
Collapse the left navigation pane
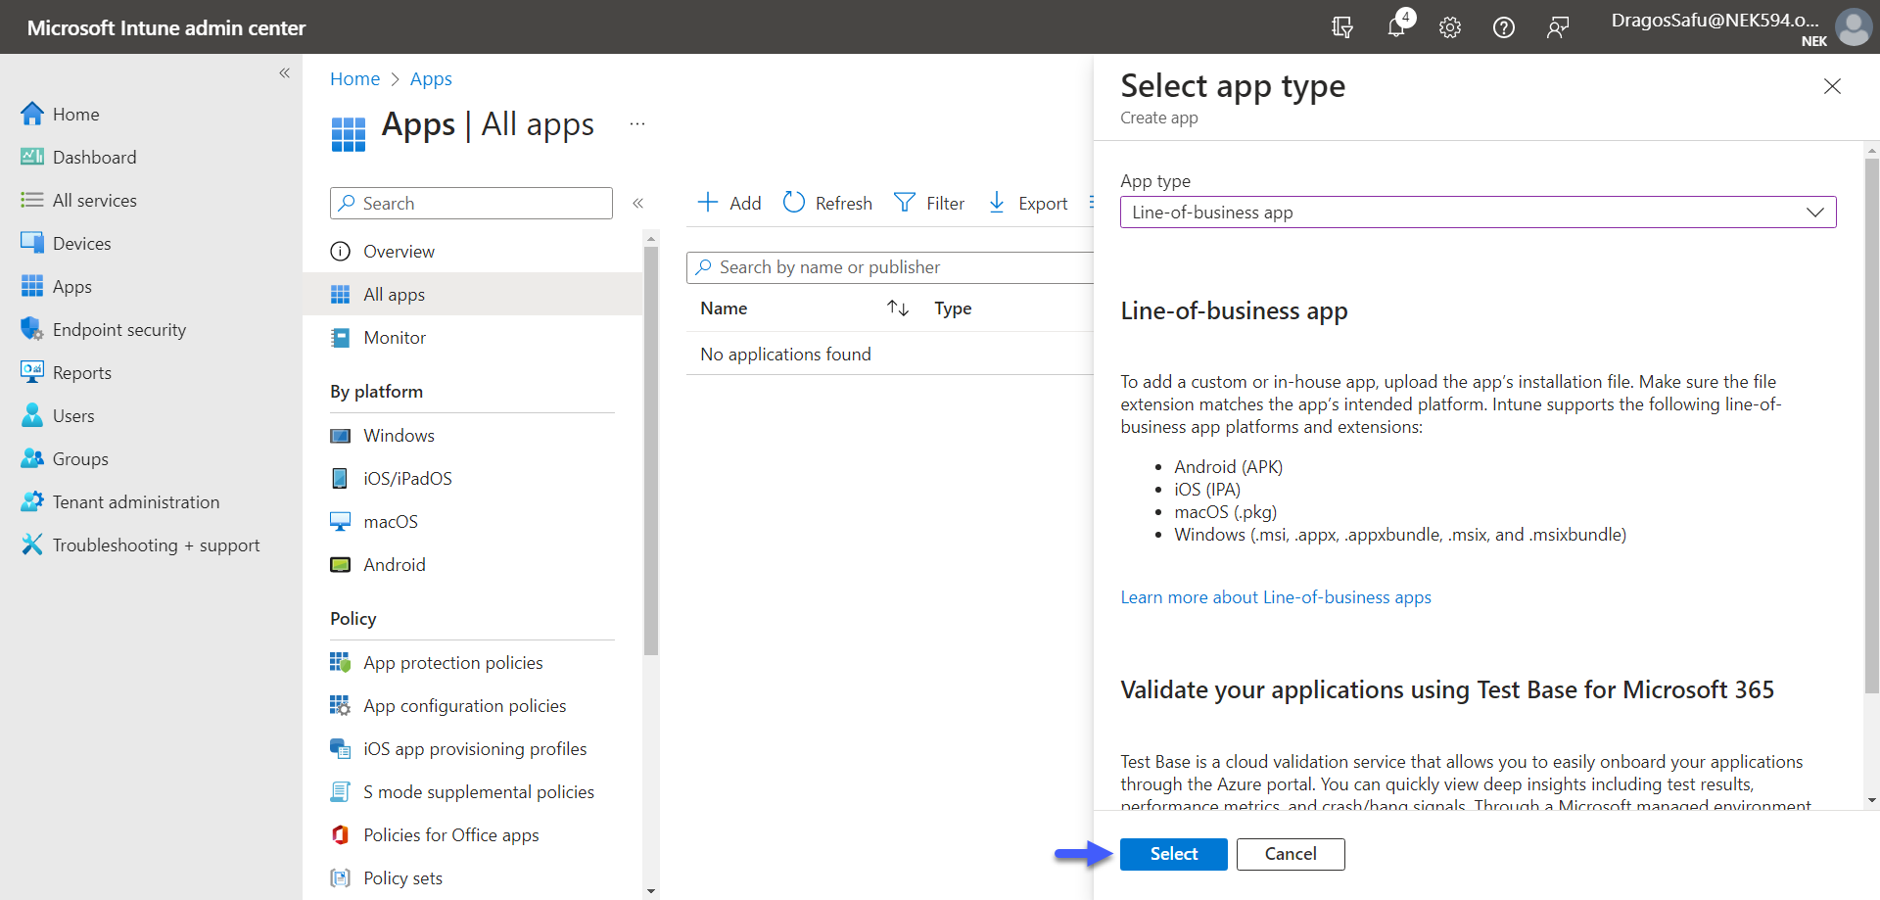point(285,72)
